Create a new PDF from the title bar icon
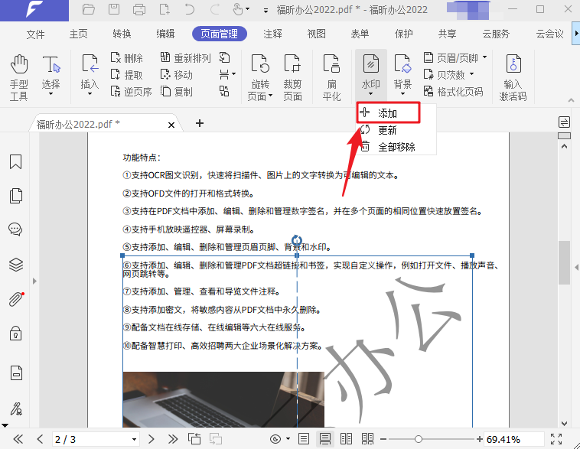The height and width of the screenshot is (449, 580). point(165,9)
